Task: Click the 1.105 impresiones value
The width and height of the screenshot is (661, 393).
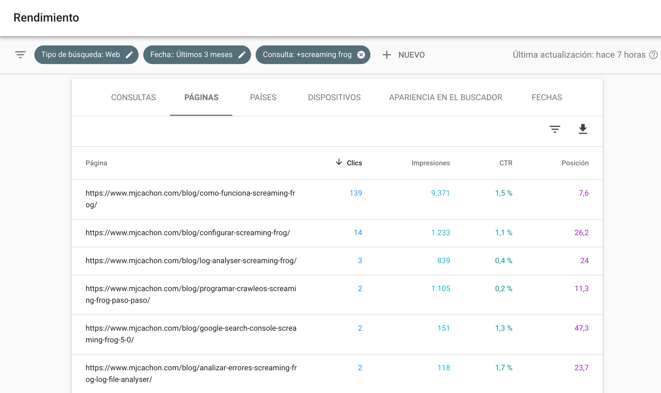Action: point(440,288)
